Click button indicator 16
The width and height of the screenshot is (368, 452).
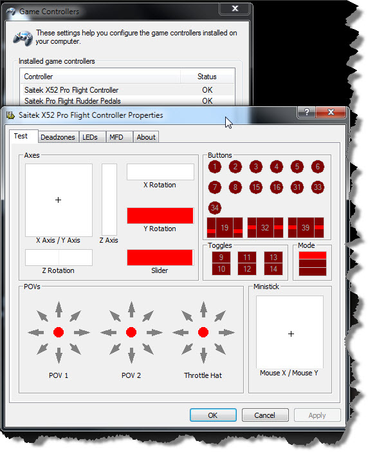point(277,187)
